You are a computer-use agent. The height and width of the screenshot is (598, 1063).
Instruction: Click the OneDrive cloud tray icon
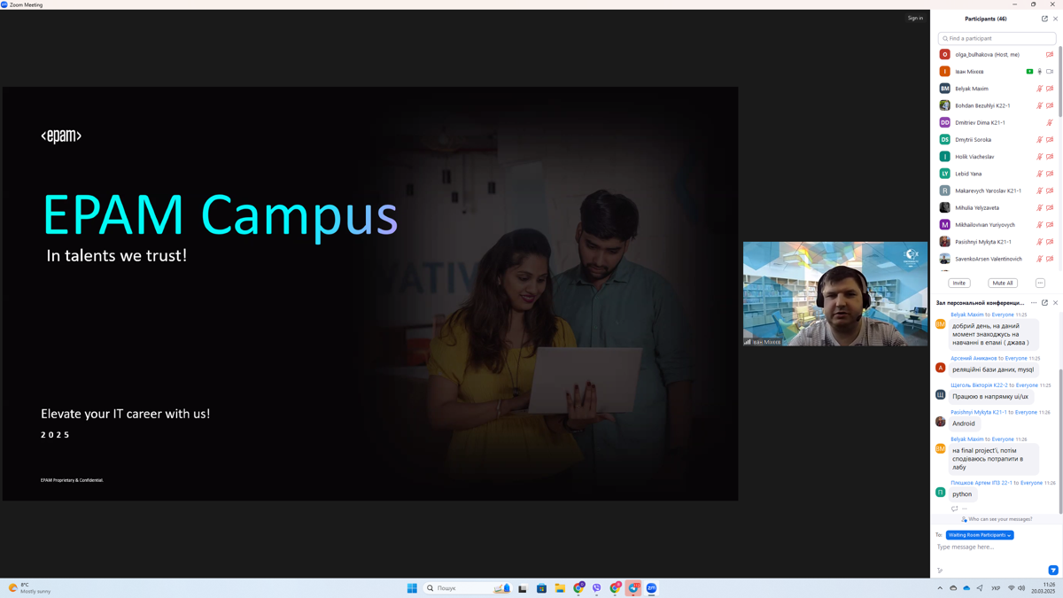click(966, 588)
